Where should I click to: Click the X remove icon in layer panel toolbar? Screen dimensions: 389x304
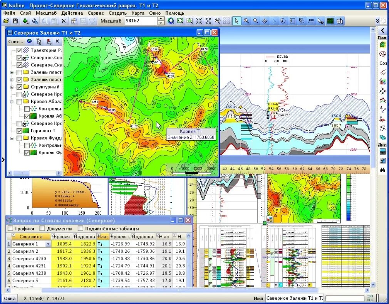click(x=57, y=41)
